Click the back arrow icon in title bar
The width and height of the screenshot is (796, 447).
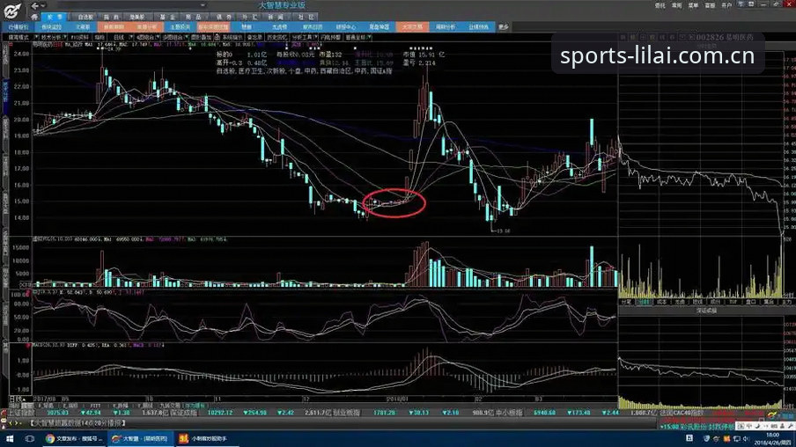34,5
